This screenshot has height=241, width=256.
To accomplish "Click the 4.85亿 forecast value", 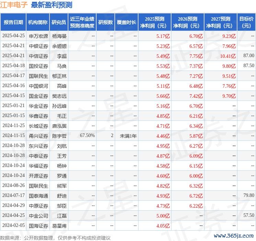I will pos(163,116).
